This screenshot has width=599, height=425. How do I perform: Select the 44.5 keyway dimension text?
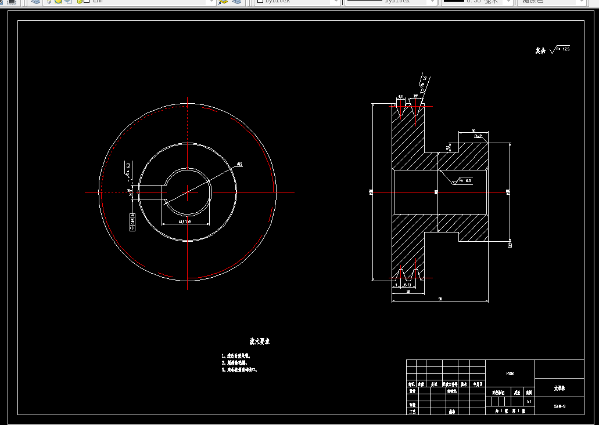click(185, 221)
